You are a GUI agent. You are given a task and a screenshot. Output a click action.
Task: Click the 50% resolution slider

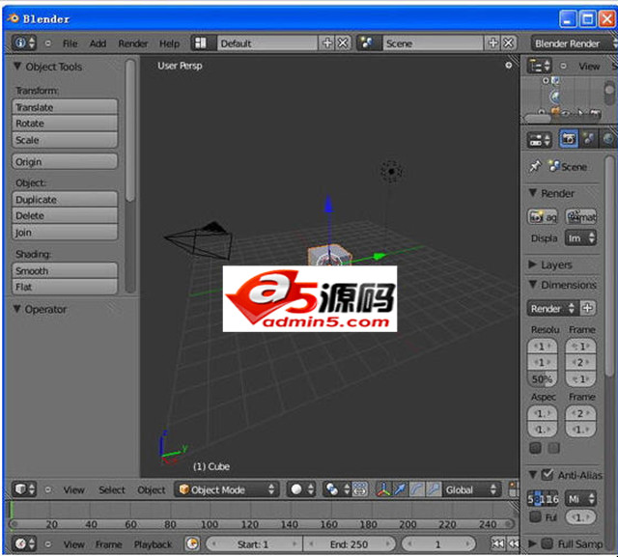543,379
